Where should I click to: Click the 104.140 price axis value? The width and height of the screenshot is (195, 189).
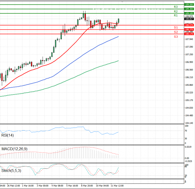click(x=189, y=123)
